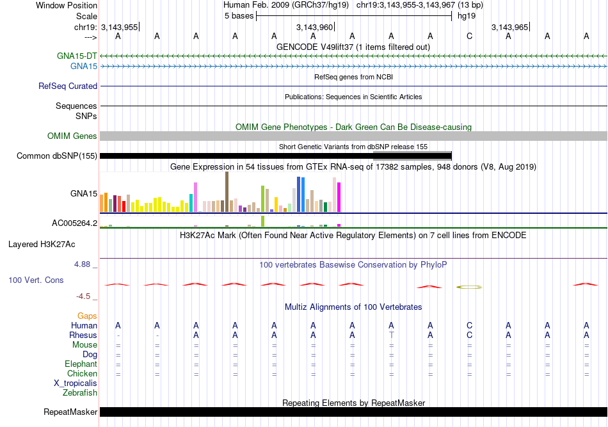This screenshot has width=608, height=427.
Task: Open the Multiz Alignments of 100 Vertebrates title
Action: 353,307
